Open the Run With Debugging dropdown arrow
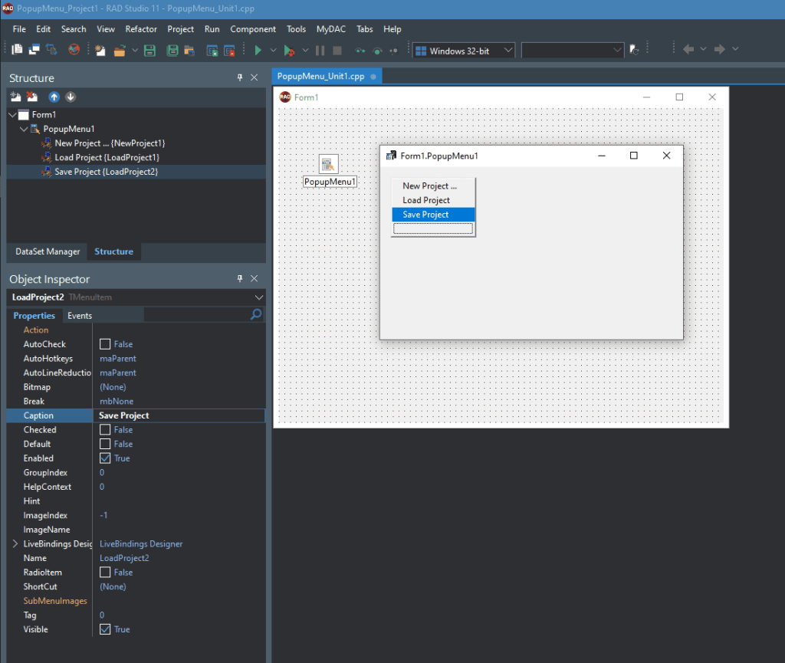Viewport: 785px width, 663px height. 305,50
